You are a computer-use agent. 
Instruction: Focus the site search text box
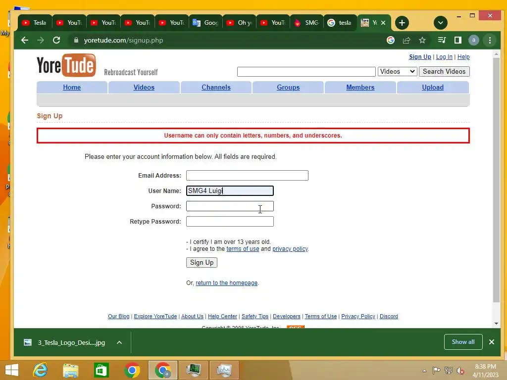tap(306, 71)
